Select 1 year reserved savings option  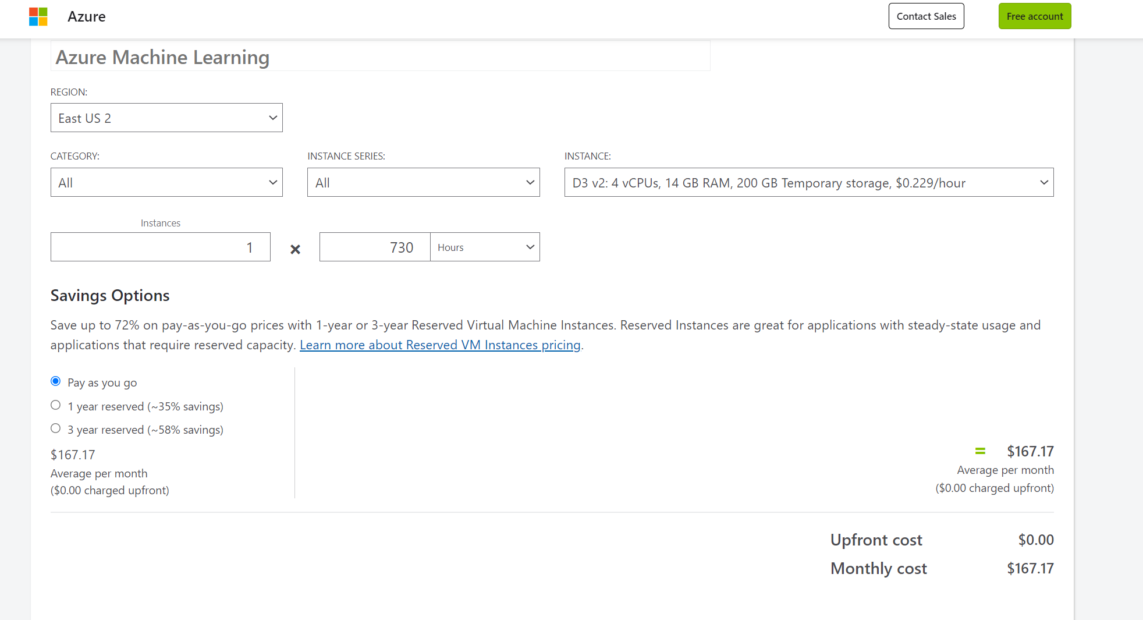coord(55,405)
